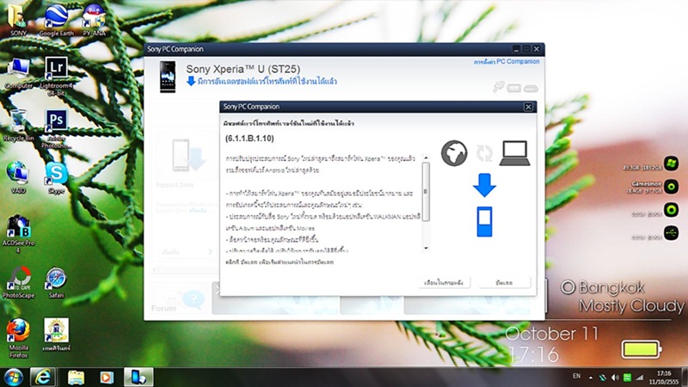Click the phone battery status icon in PC Companion
688x387 pixels.
[513, 89]
